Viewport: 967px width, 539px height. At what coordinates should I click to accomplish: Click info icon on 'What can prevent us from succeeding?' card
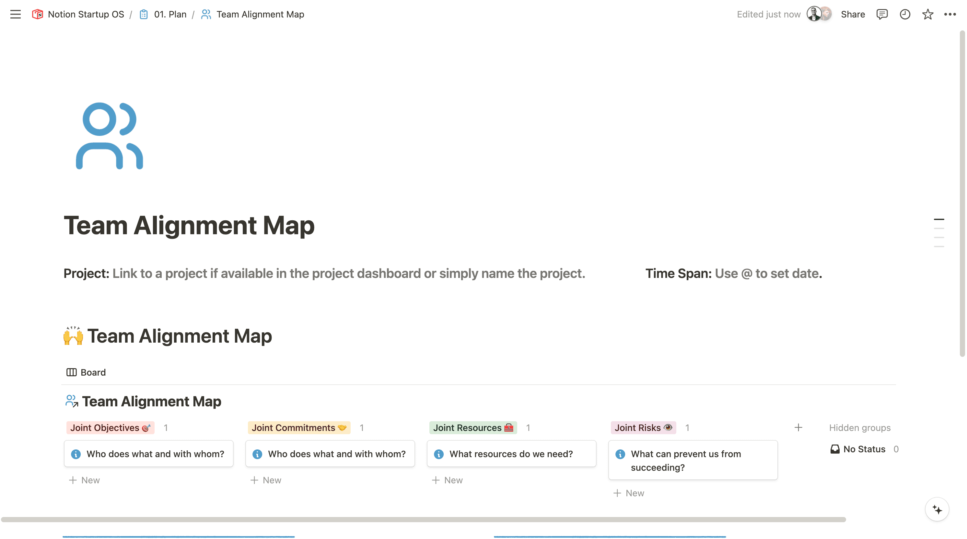pos(620,454)
